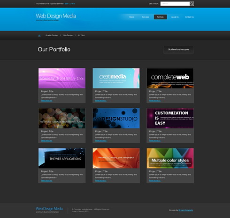Viewport: 230px width, 218px height.
Task: Click Project Title under Multiple color styles
Action: pyautogui.click(x=155, y=171)
